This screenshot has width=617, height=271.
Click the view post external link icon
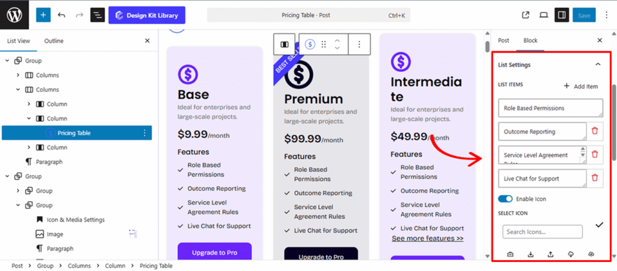click(525, 15)
